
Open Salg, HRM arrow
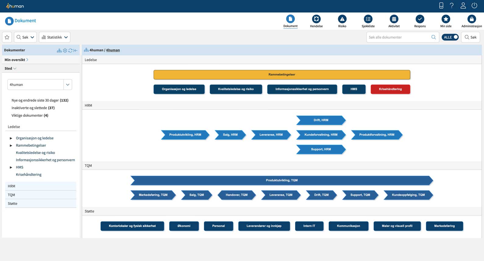coord(230,135)
